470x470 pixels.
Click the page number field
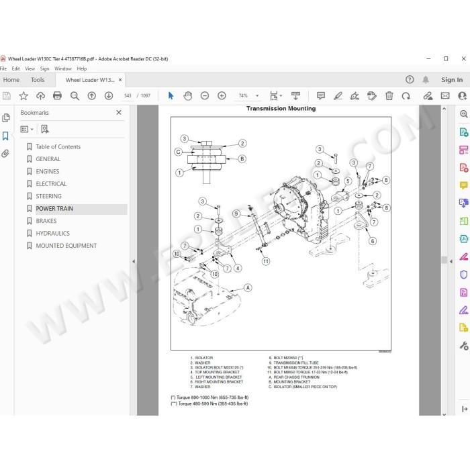(128, 96)
